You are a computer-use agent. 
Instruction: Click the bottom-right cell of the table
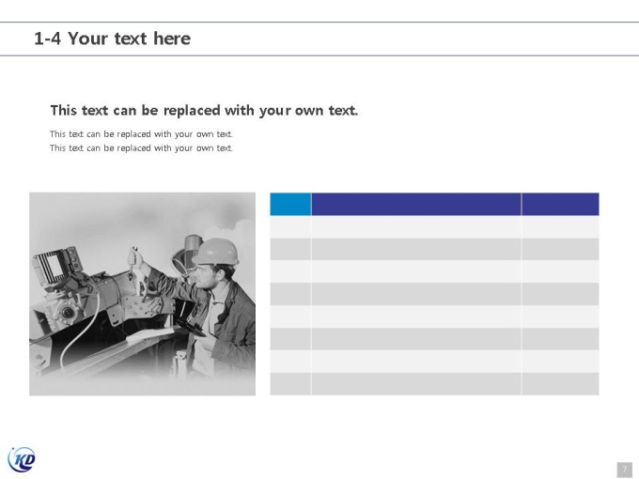point(560,384)
